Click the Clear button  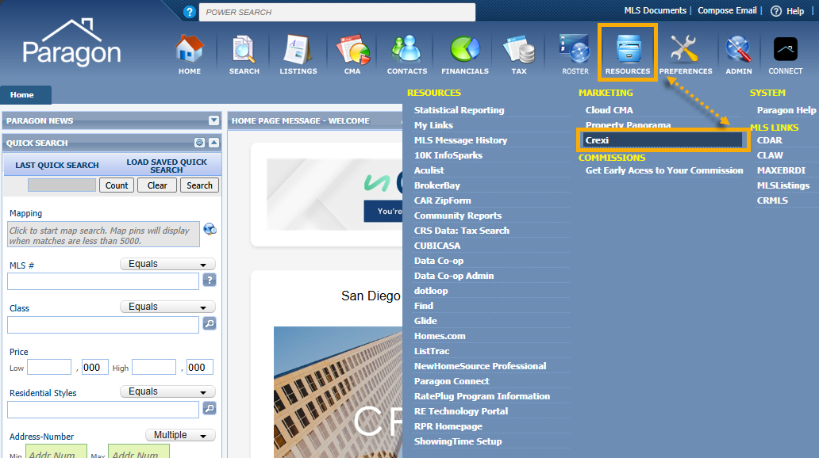[x=157, y=185]
